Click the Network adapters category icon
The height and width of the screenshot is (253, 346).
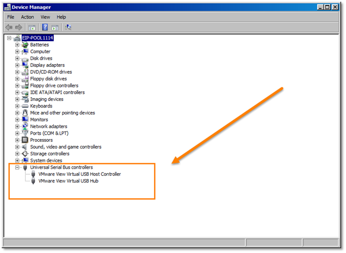click(25, 126)
